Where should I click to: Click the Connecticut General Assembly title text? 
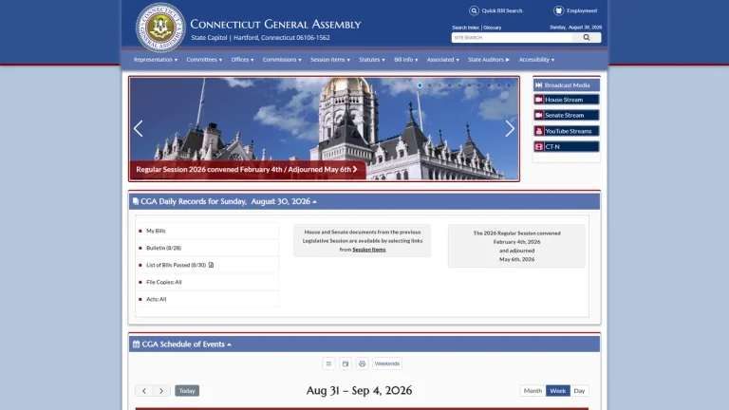point(275,24)
